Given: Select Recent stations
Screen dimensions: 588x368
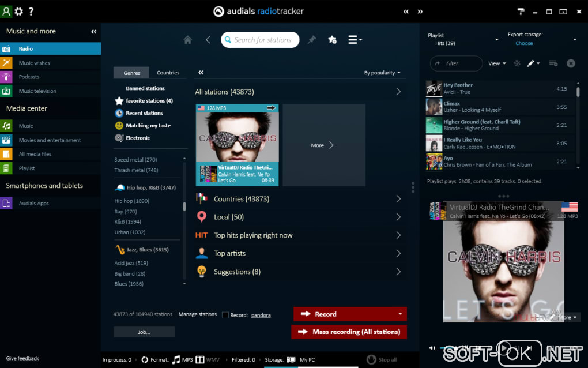Looking at the screenshot, I should click(139, 113).
